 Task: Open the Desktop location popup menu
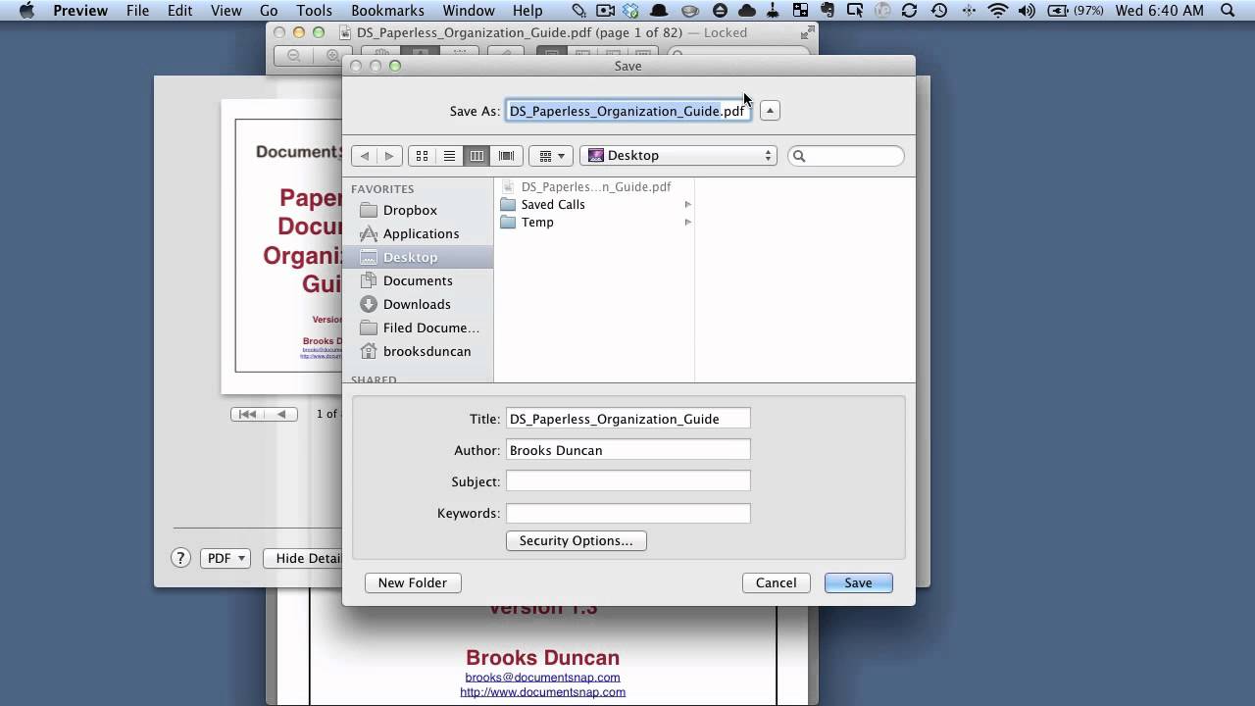tap(678, 156)
